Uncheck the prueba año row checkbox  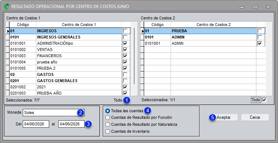[125, 62]
